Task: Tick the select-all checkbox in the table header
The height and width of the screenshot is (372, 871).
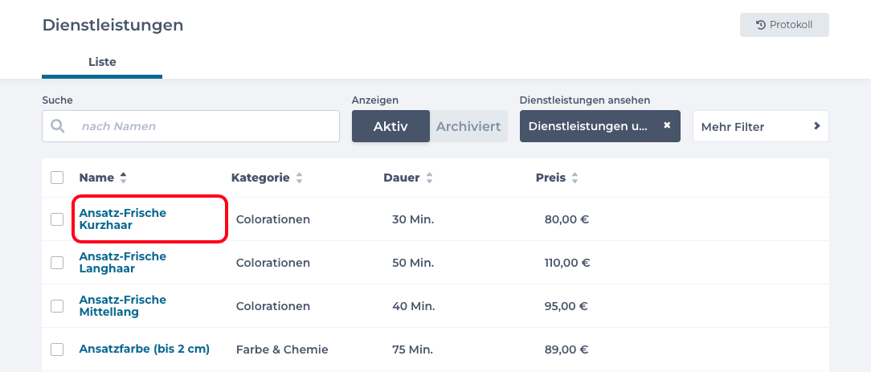Action: pyautogui.click(x=57, y=178)
